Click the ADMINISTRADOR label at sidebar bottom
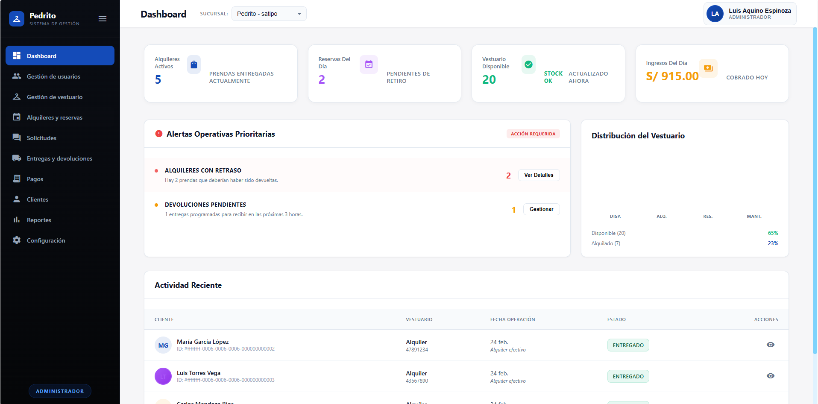Screen dimensions: 818x404 pyautogui.click(x=59, y=391)
